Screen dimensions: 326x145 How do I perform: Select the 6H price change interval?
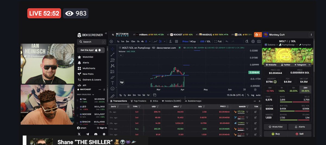(294, 90)
